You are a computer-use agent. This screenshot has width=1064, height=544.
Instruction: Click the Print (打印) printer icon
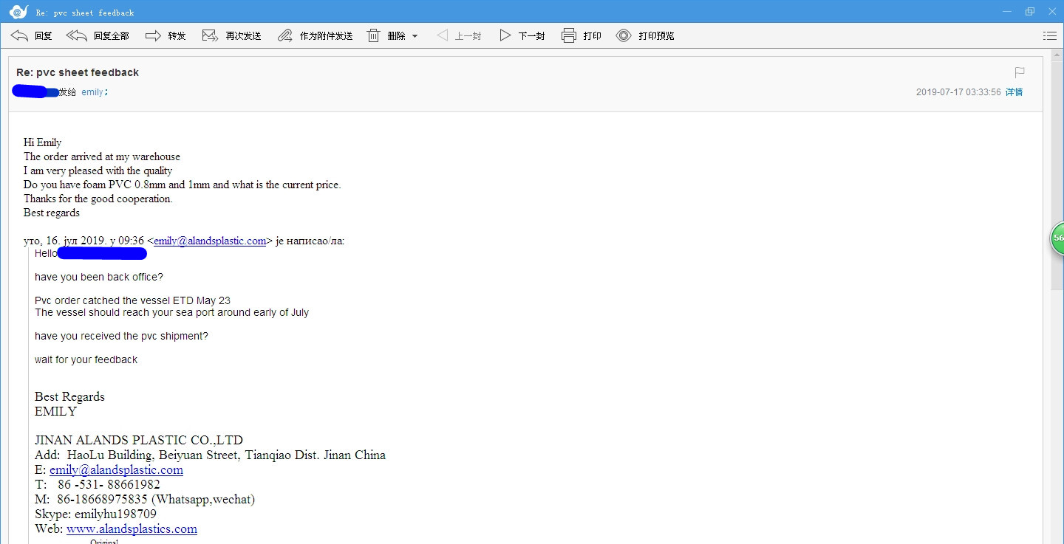click(x=568, y=35)
